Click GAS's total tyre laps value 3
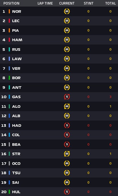 click(x=110, y=97)
